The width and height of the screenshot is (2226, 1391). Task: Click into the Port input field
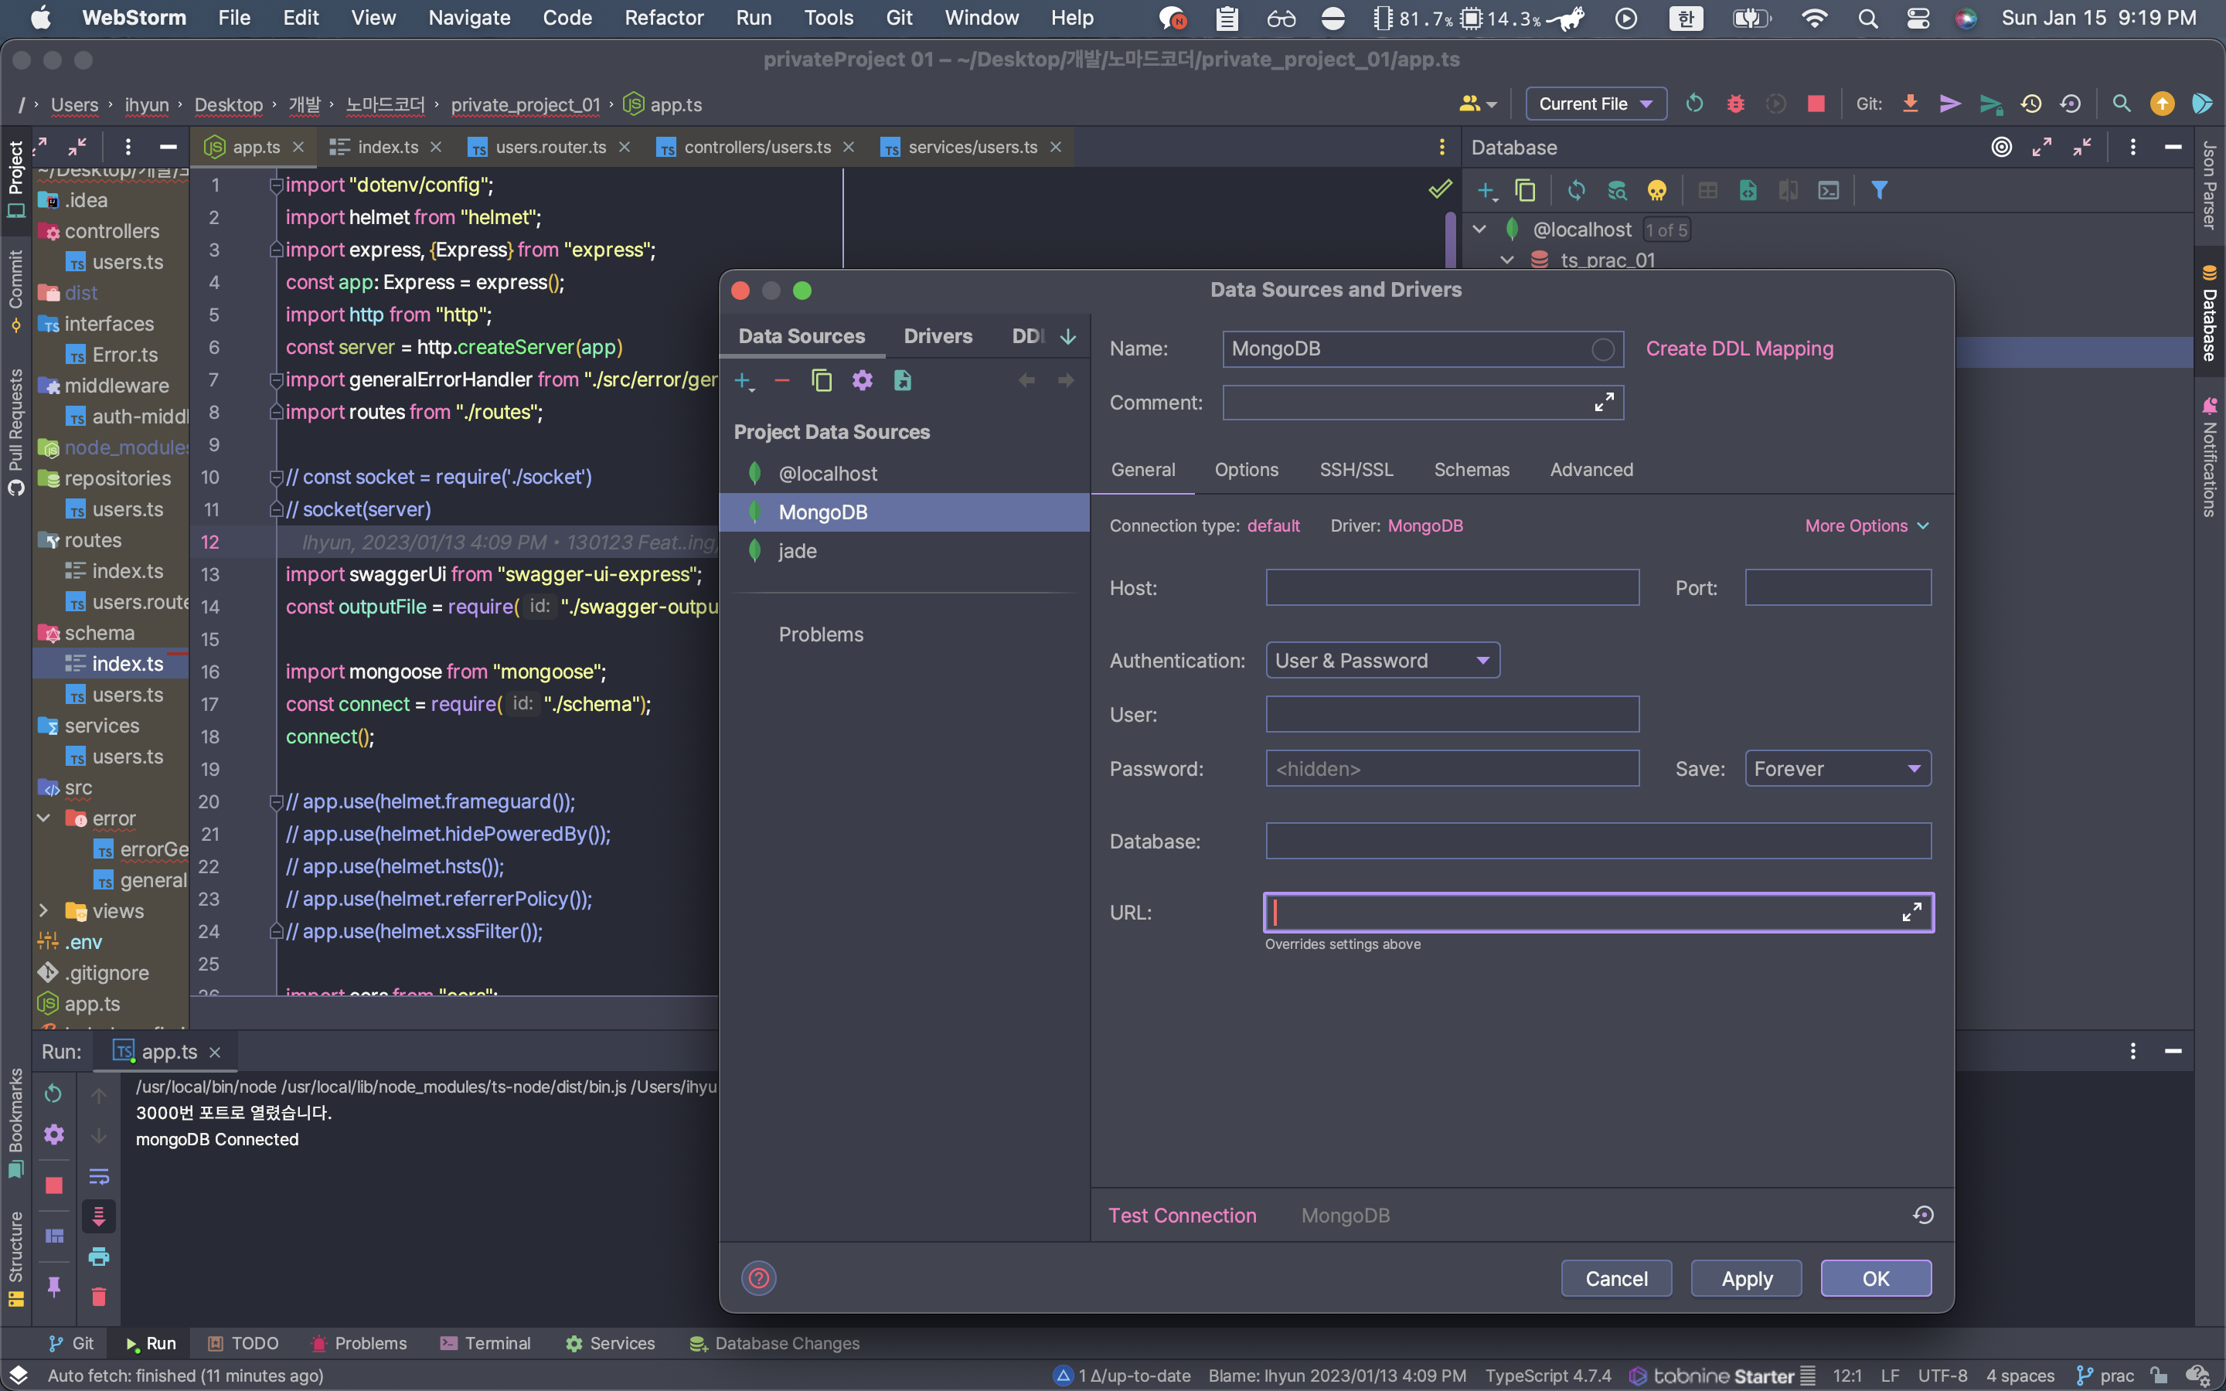[x=1838, y=588]
